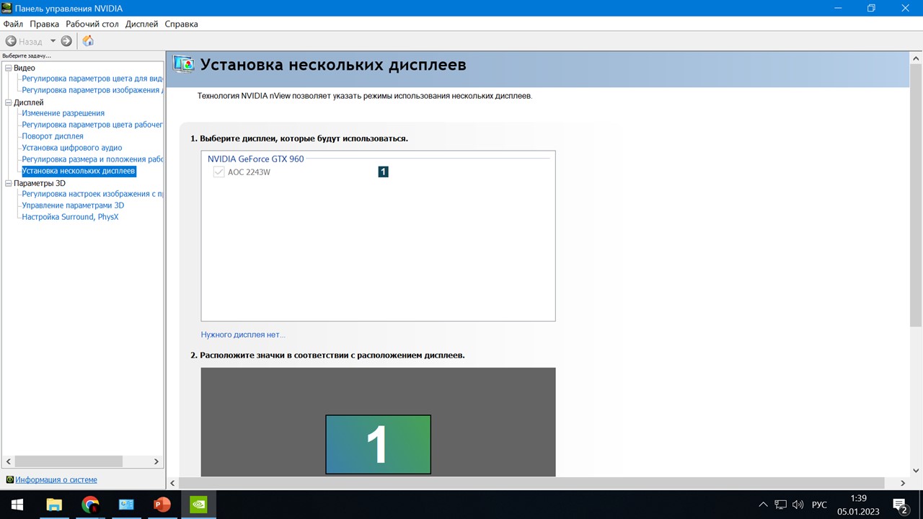Open the Справка menu
The width and height of the screenshot is (923, 519).
pos(181,24)
